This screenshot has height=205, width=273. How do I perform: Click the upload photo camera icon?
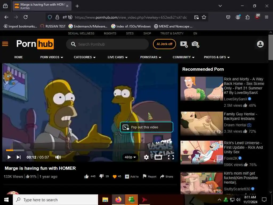coord(195,44)
